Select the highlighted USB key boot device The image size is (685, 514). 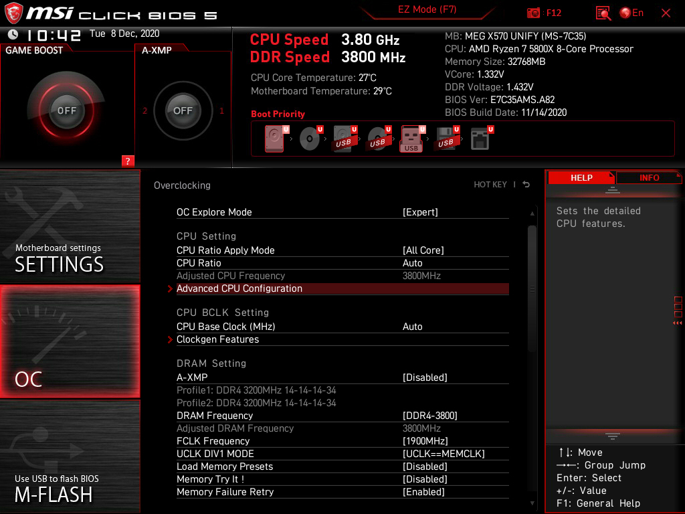(412, 139)
